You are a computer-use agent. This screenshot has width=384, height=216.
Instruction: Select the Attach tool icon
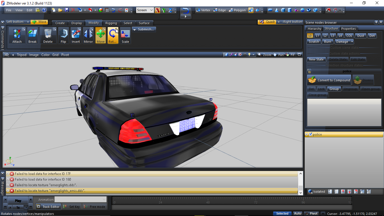[x=17, y=35]
